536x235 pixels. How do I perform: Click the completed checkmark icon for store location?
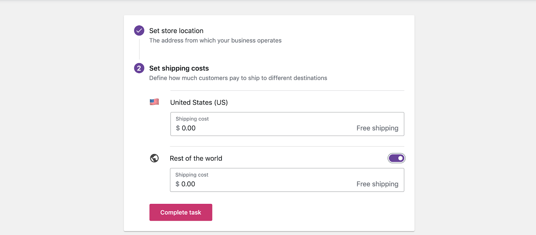139,30
